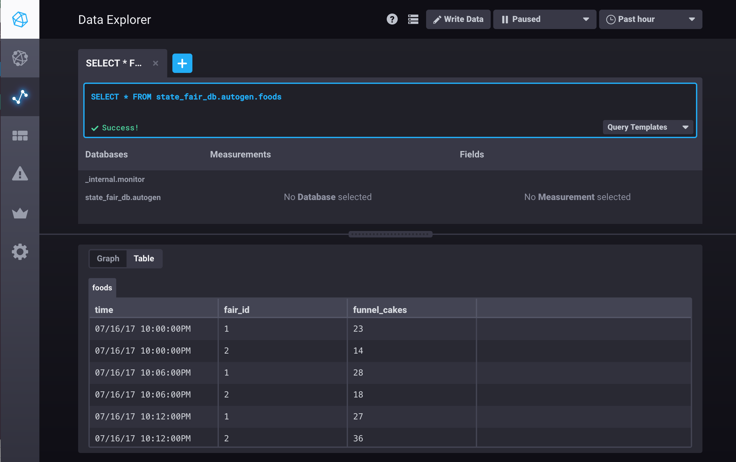Image resolution: width=736 pixels, height=462 pixels.
Task: Select the SELECT * F... query tab
Action: pyautogui.click(x=114, y=63)
